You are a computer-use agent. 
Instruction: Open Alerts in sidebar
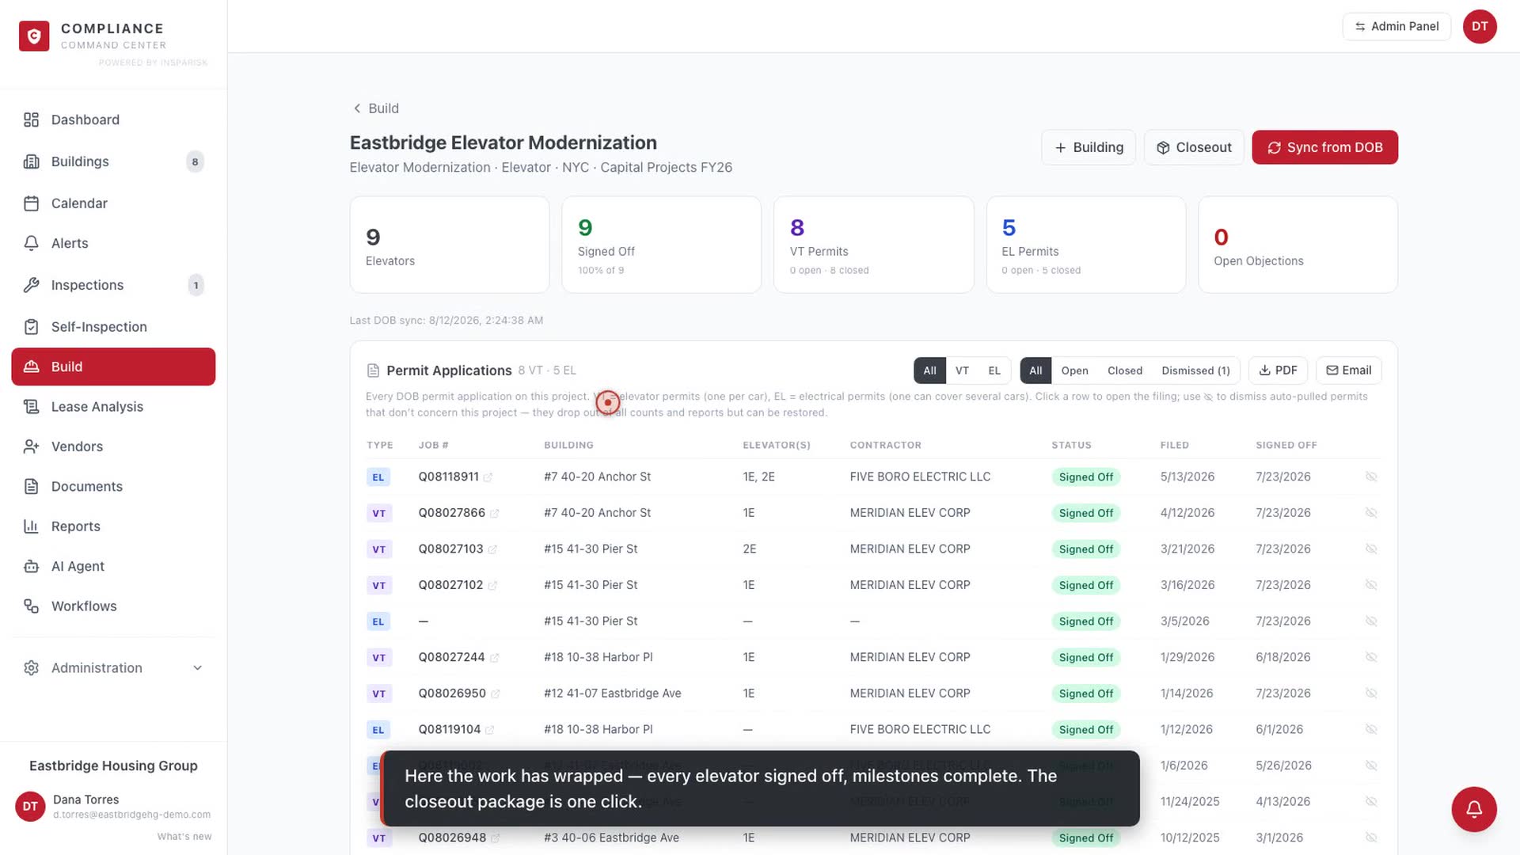(113, 243)
